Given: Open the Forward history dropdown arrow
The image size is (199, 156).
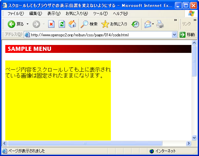Looking at the screenshot, I should click(44, 24).
